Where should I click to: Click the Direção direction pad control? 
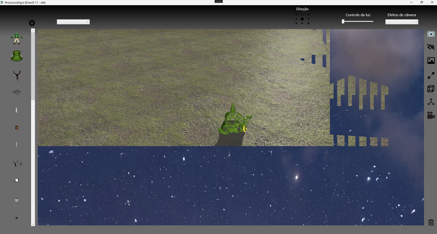[x=302, y=19]
